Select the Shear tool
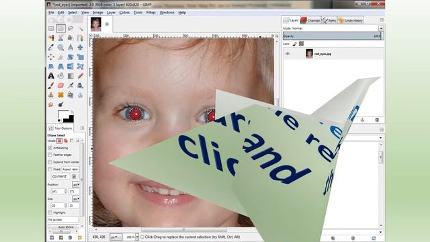The image size is (430, 242). tap(51, 67)
